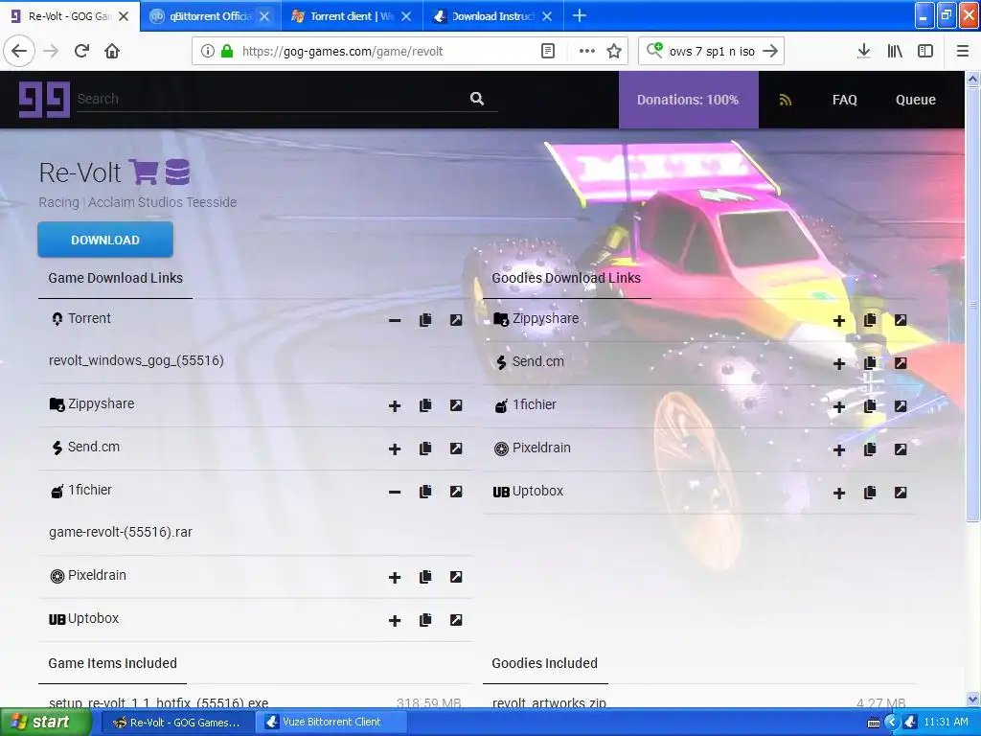Open the FAQ page
This screenshot has width=981, height=736.
pos(844,100)
